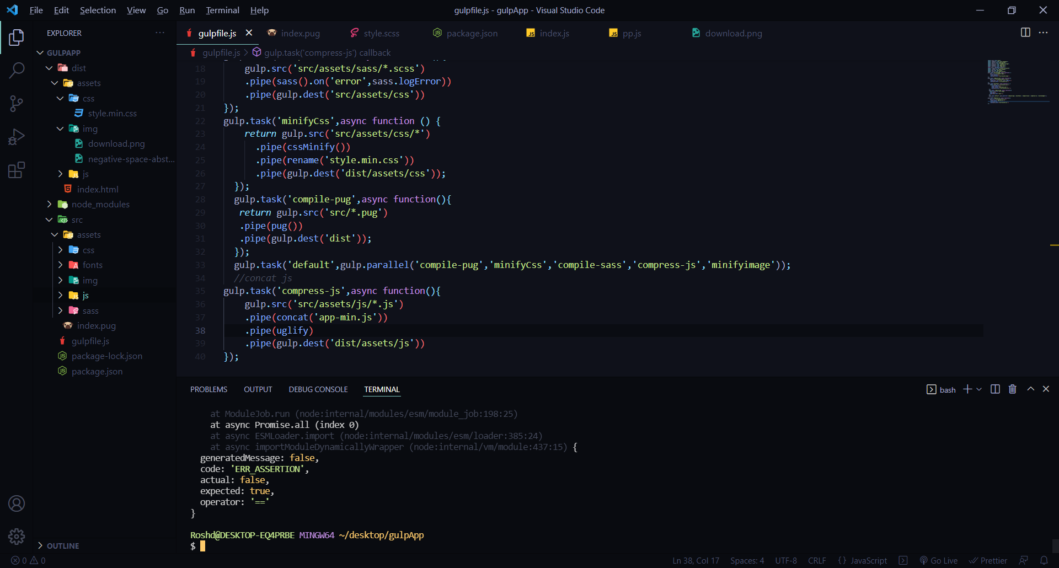Click the code minimap overview
Screen dimensions: 1059x568
pyautogui.click(x=1018, y=82)
